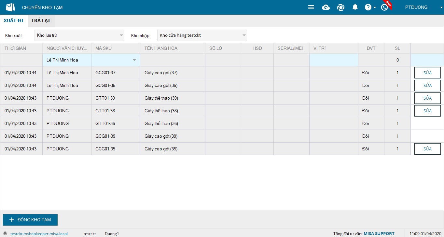Open the hamburger menu icon
Viewport: 444px width, 237px height.
tap(311, 7)
